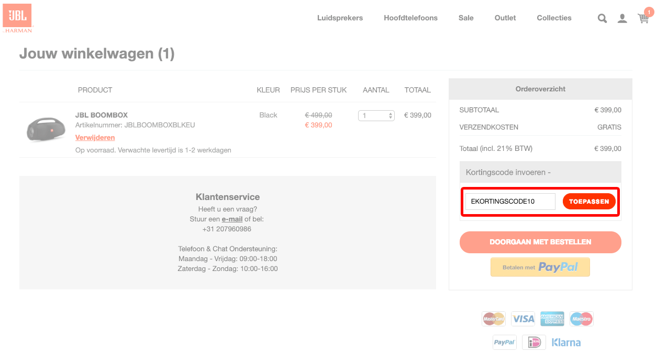Click the e-mail link in Klantenservice
656x353 pixels.
(232, 219)
